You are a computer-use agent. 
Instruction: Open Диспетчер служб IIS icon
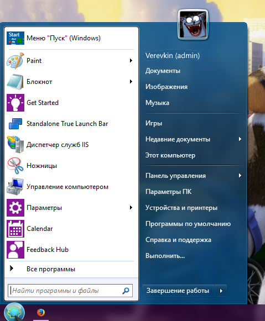pyautogui.click(x=15, y=145)
